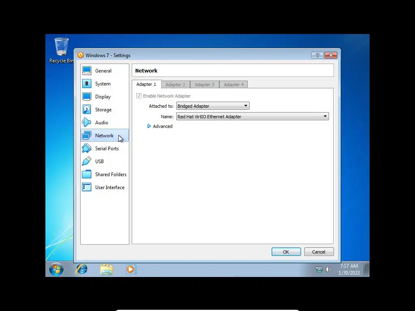
Task: Open the System chip icon
Action: point(87,83)
